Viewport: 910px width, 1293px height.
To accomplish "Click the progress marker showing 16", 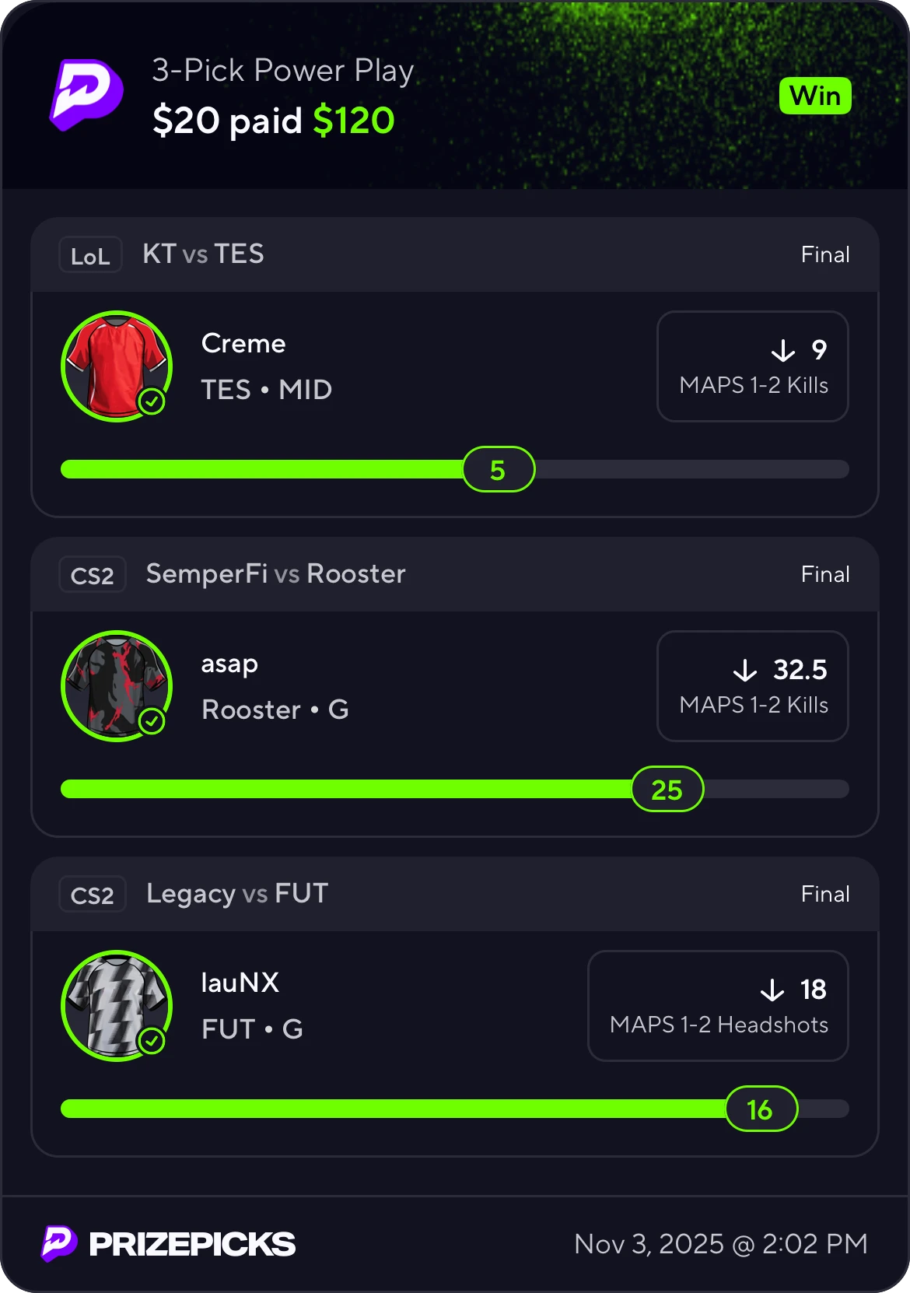I will coord(761,1109).
